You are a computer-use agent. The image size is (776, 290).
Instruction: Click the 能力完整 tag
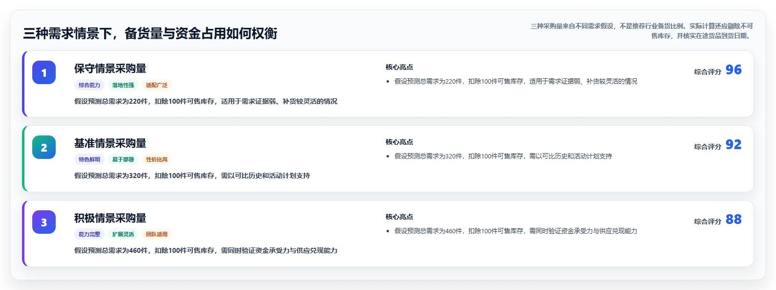(x=89, y=234)
